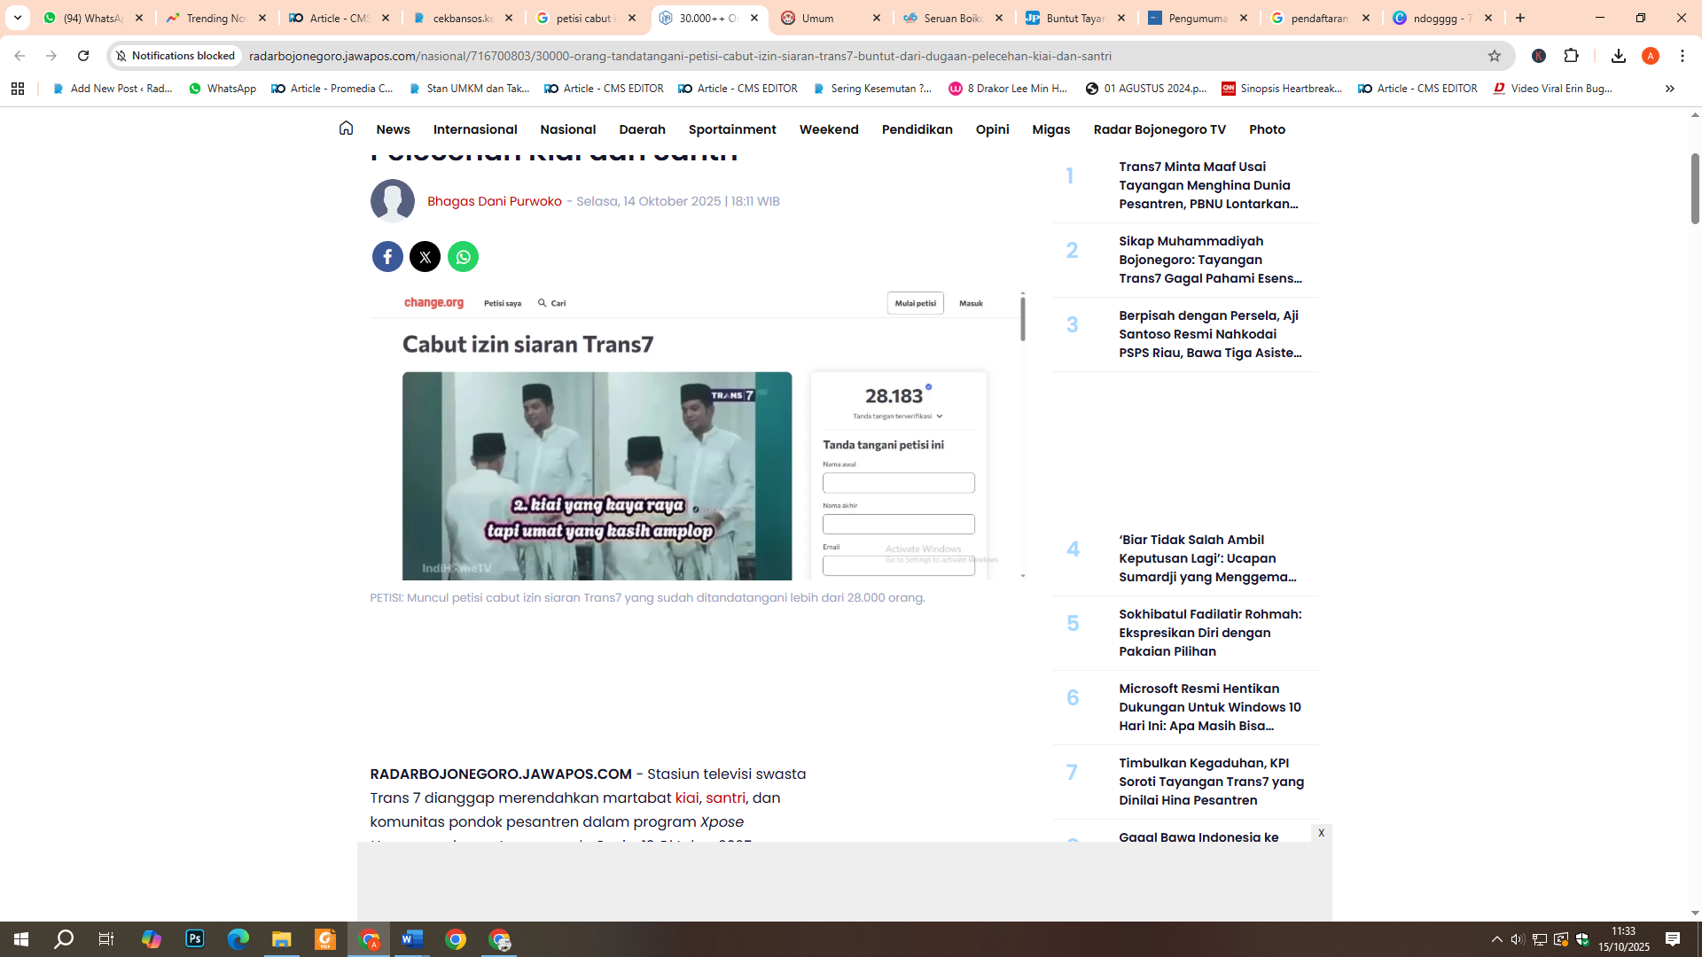Open Sportainment section in navigation
The image size is (1702, 957).
pos(732,129)
